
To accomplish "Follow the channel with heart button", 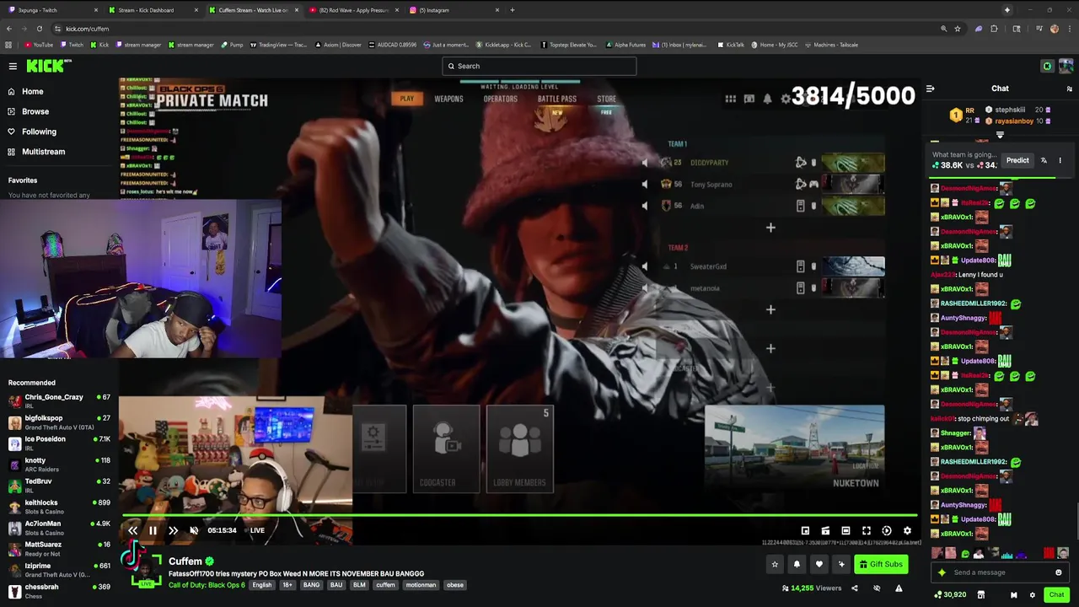I will click(x=819, y=564).
